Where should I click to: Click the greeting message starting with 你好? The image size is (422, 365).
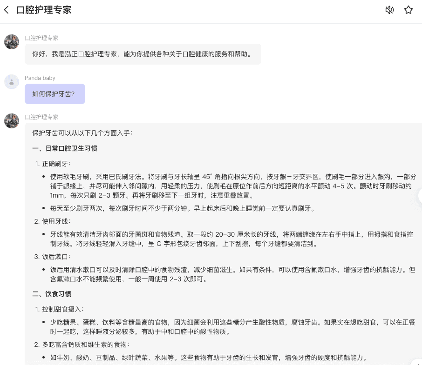click(142, 54)
